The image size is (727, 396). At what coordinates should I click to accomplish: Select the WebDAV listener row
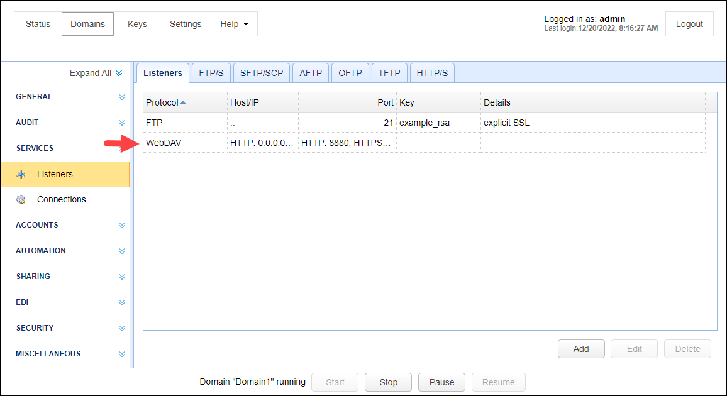coord(425,143)
